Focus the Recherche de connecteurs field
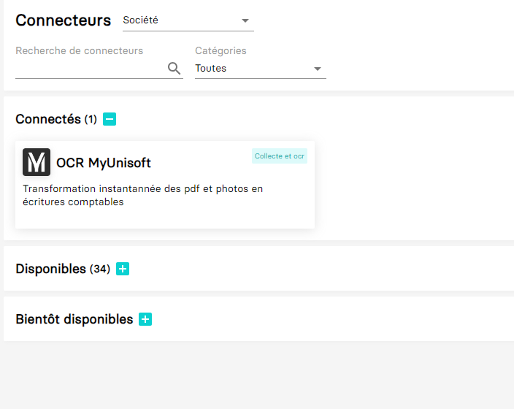 tap(91, 69)
